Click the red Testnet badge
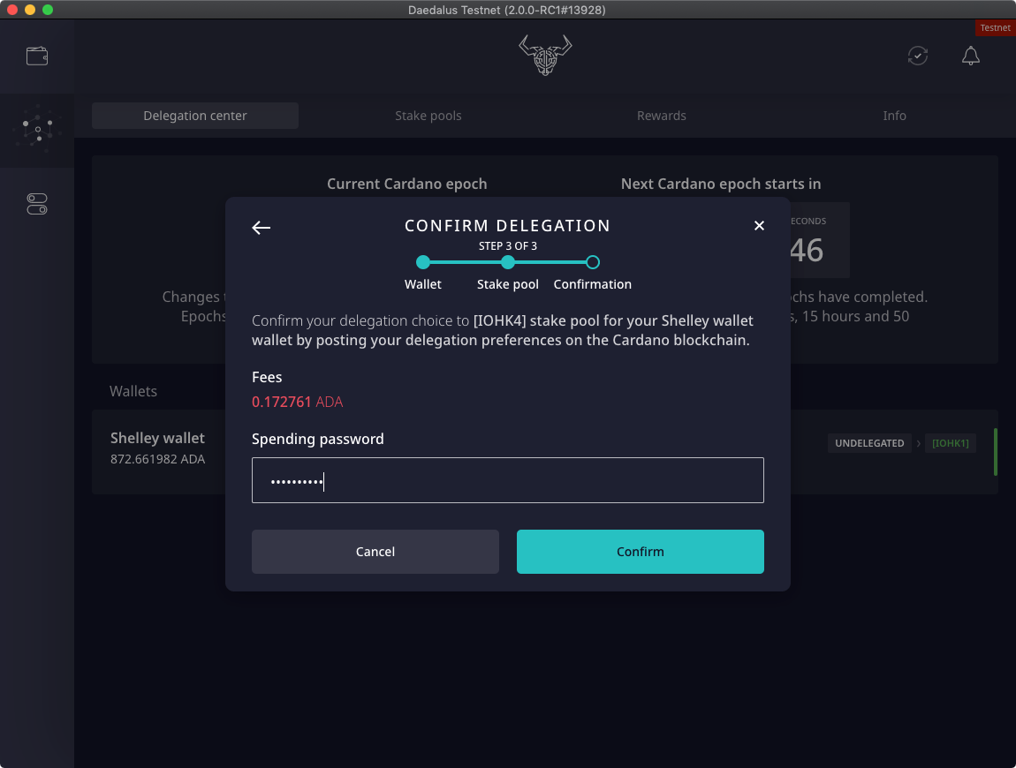The image size is (1016, 768). (x=995, y=27)
